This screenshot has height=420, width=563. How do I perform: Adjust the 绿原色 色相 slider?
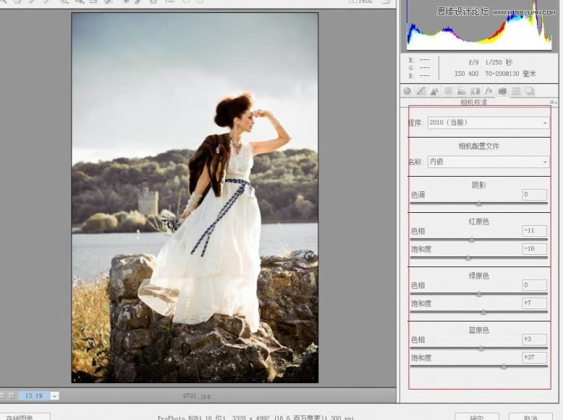tap(479, 294)
